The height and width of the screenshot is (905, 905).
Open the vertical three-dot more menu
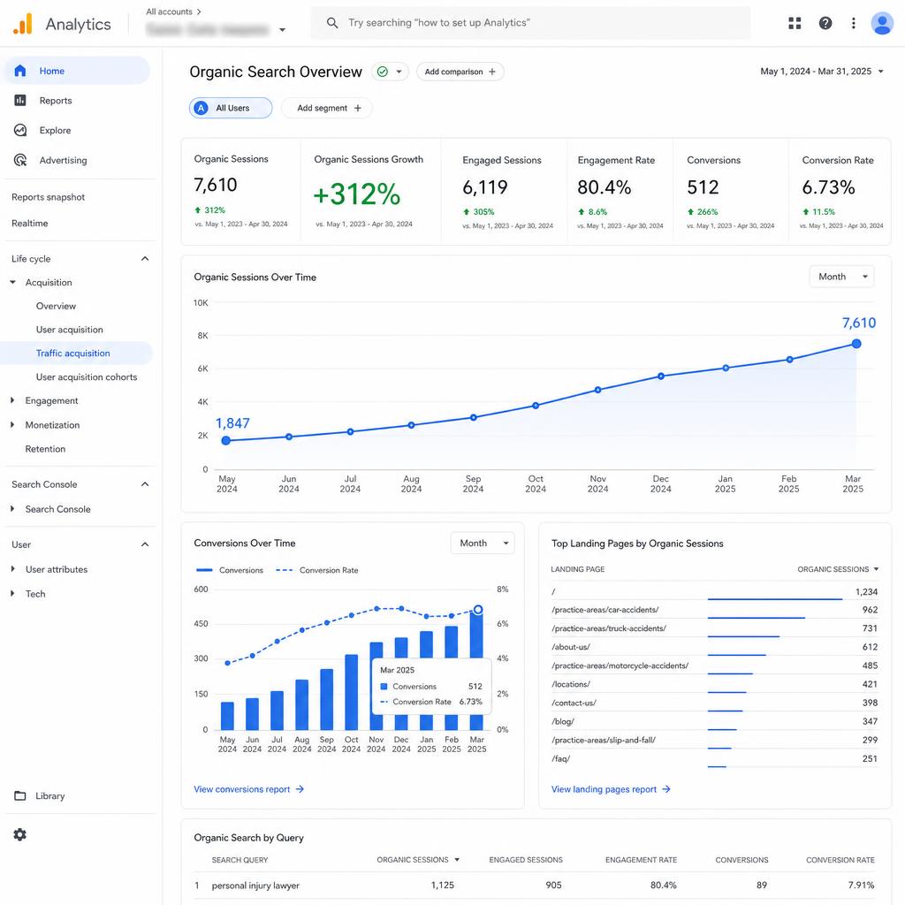pyautogui.click(x=853, y=23)
